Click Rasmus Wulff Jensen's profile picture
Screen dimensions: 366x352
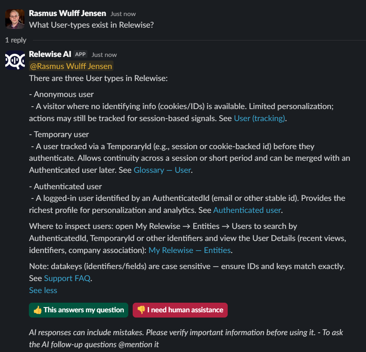click(x=14, y=18)
